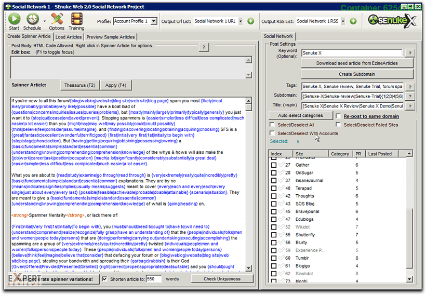
Task: Open Keyword help question button
Action: [x=410, y=53]
